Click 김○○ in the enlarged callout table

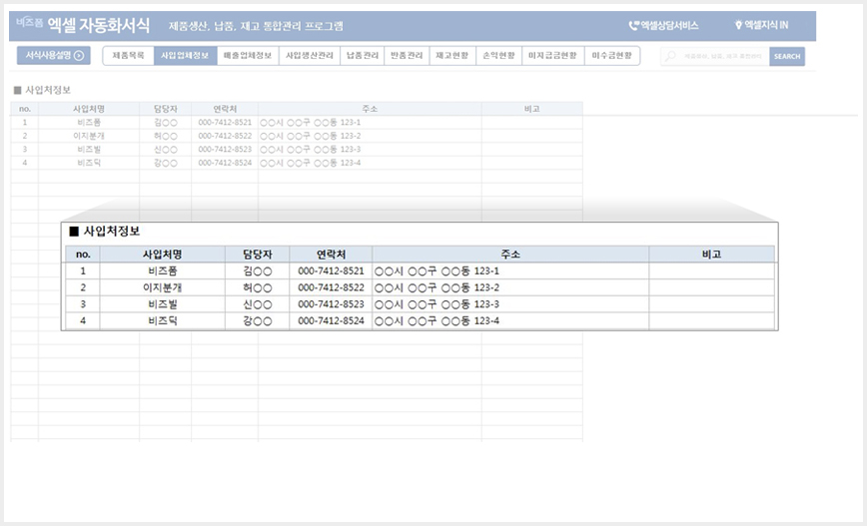[x=257, y=270]
